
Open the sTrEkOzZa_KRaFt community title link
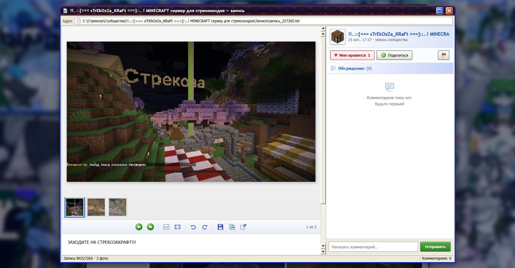[399, 33]
